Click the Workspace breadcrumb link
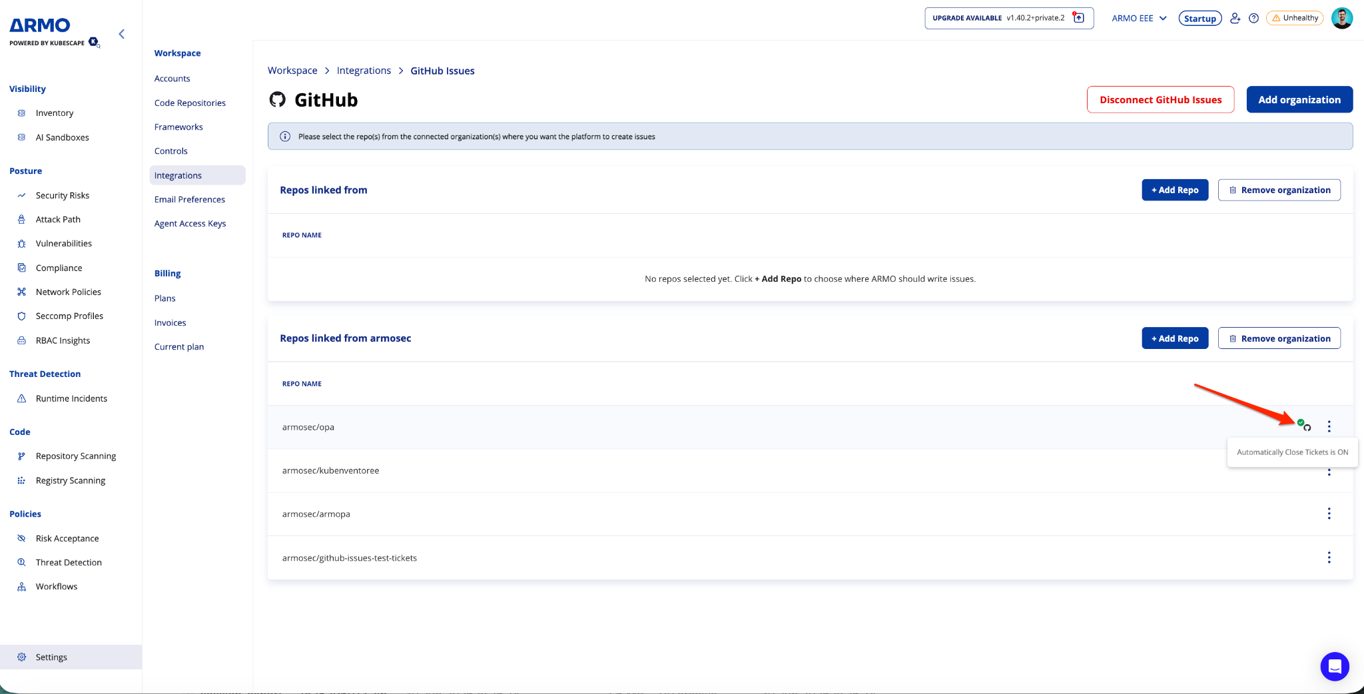 point(292,71)
